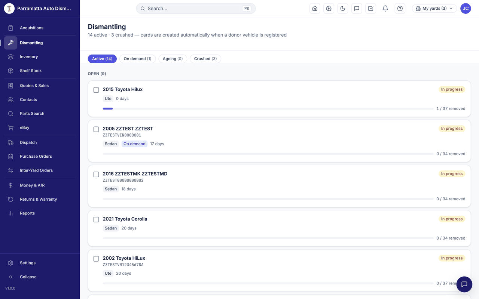The width and height of the screenshot is (479, 299).
Task: Open the 2002 Toyota HiLux card title
Action: [x=124, y=258]
